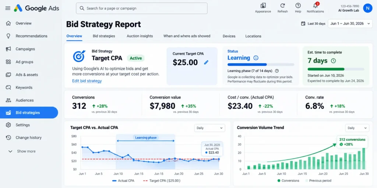Click the Ads & assets icon
The height and width of the screenshot is (188, 377).
8,75
